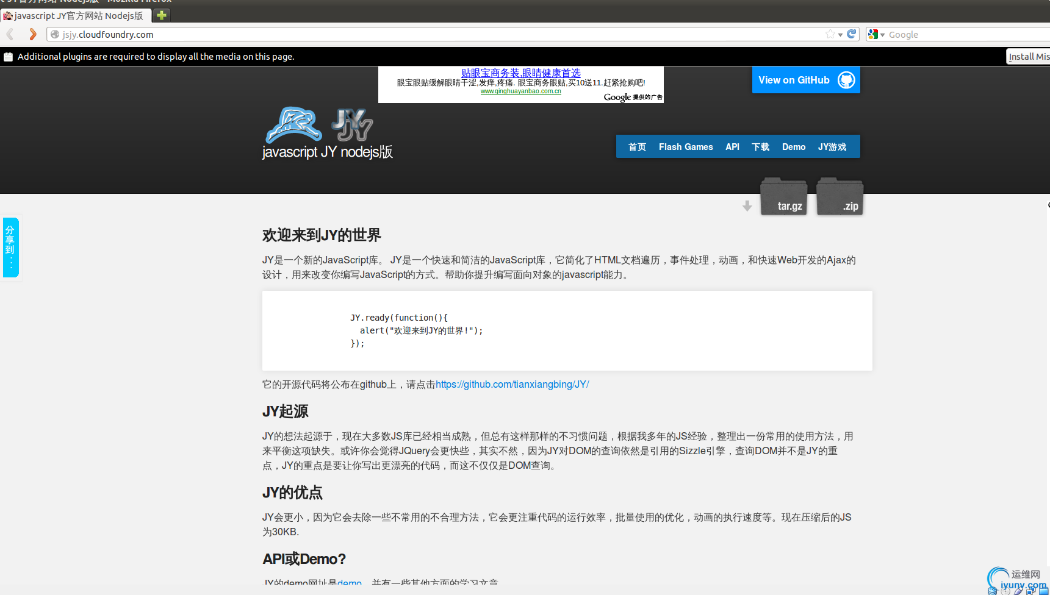The width and height of the screenshot is (1050, 595).
Task: Download the tar.gz folder icon
Action: click(x=784, y=196)
